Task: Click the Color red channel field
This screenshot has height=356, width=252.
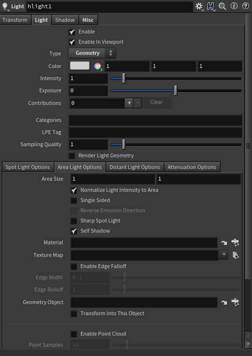Action: [x=127, y=66]
